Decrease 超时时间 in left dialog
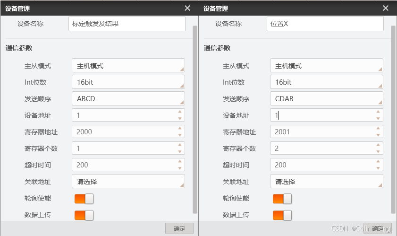Image resolution: width=397 pixels, height=236 pixels. [180, 168]
